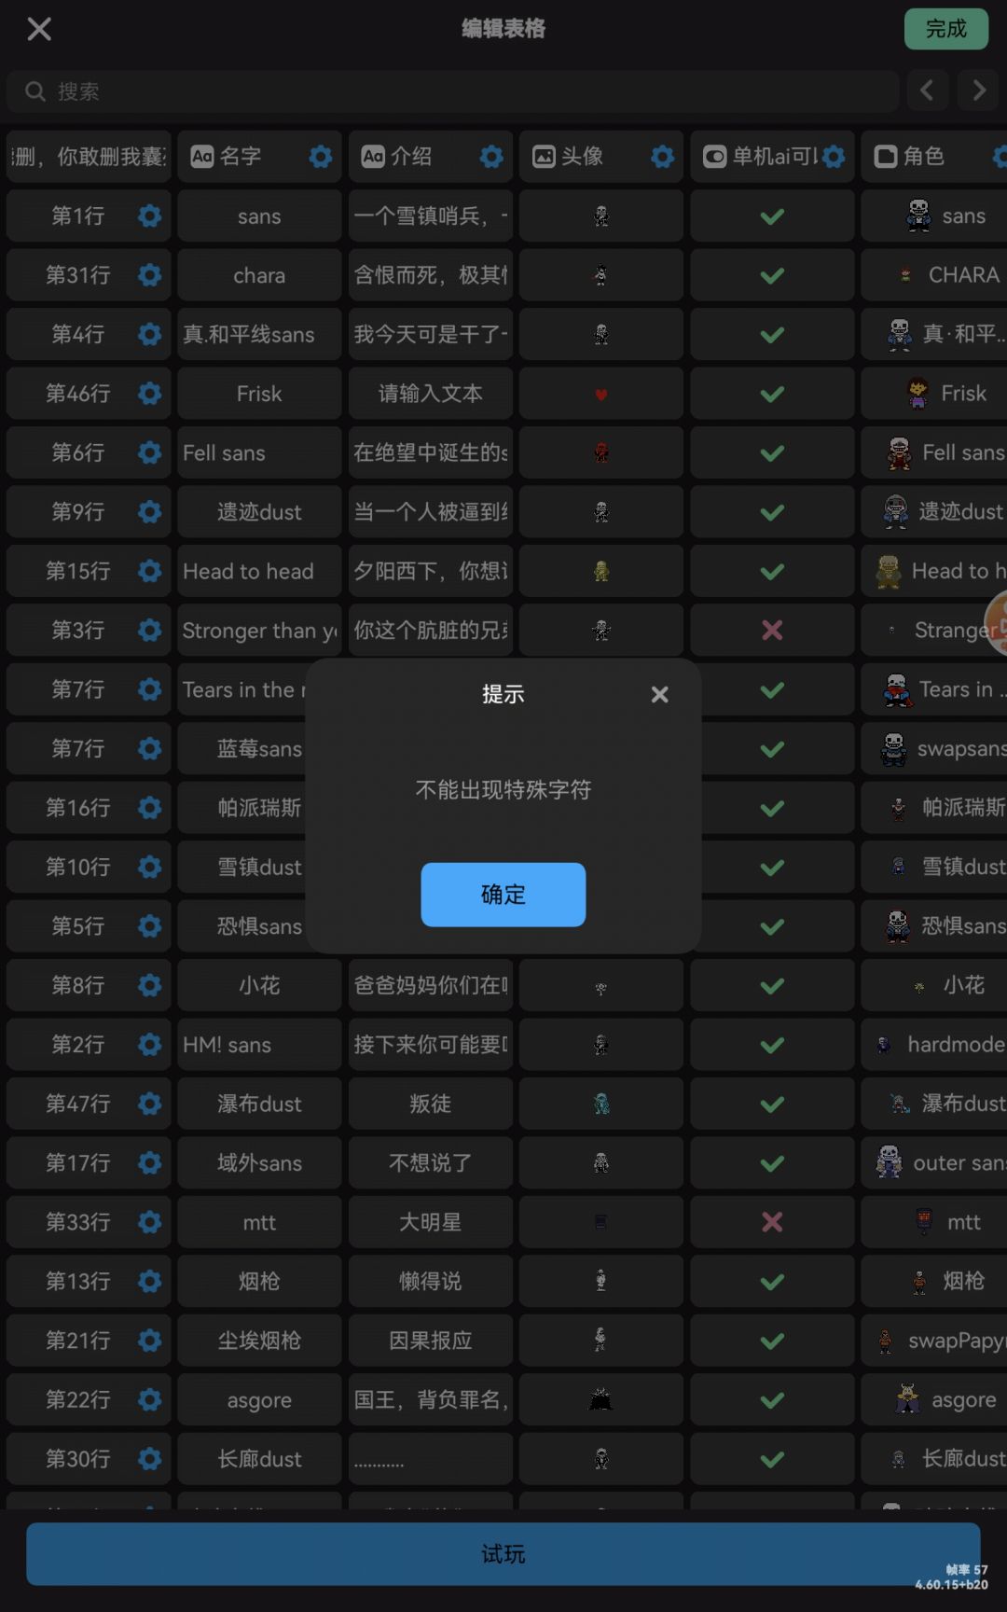Toggle 单机ai checkmark in Fell sans row
Screen dimensions: 1007x1612
click(x=772, y=452)
